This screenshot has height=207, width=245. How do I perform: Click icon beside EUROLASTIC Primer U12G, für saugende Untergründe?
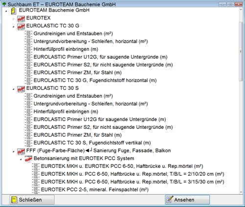(28, 58)
